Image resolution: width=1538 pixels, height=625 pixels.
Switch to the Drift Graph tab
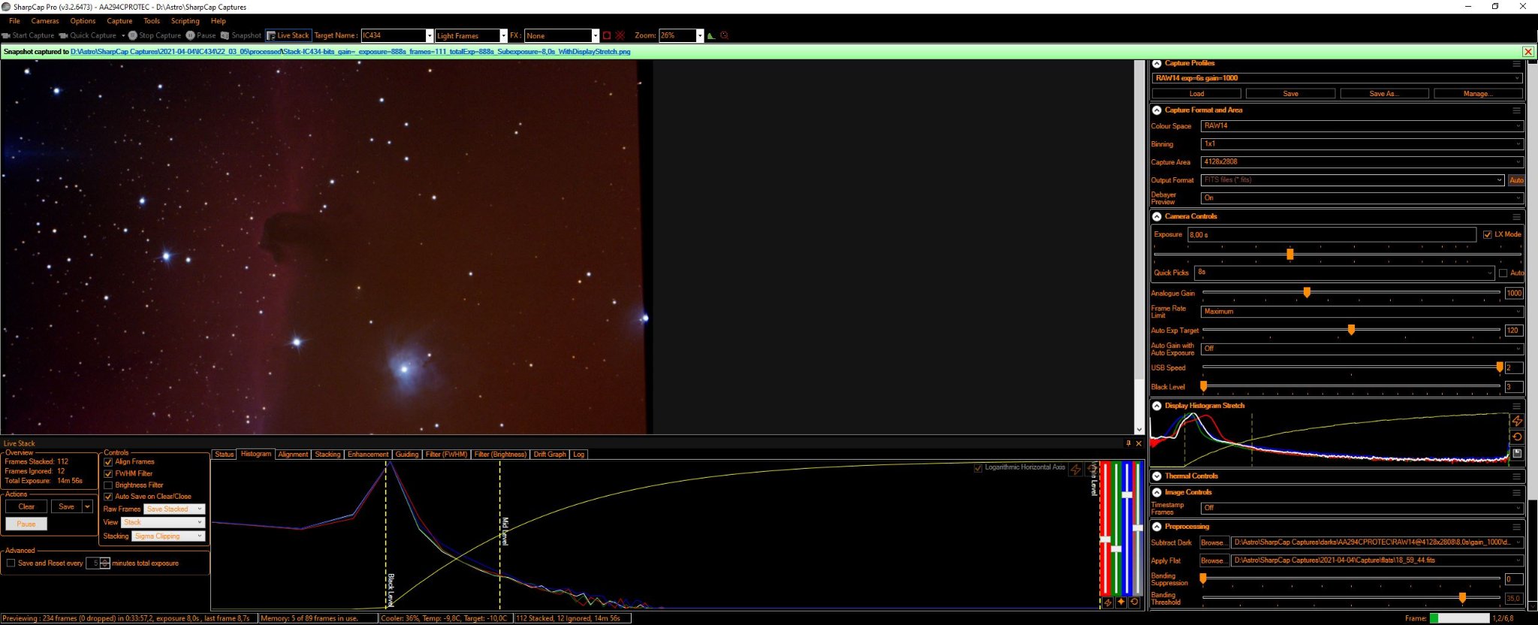pos(550,454)
